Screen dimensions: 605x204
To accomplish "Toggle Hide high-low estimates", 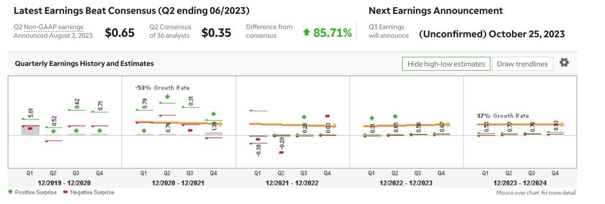I will click(446, 64).
